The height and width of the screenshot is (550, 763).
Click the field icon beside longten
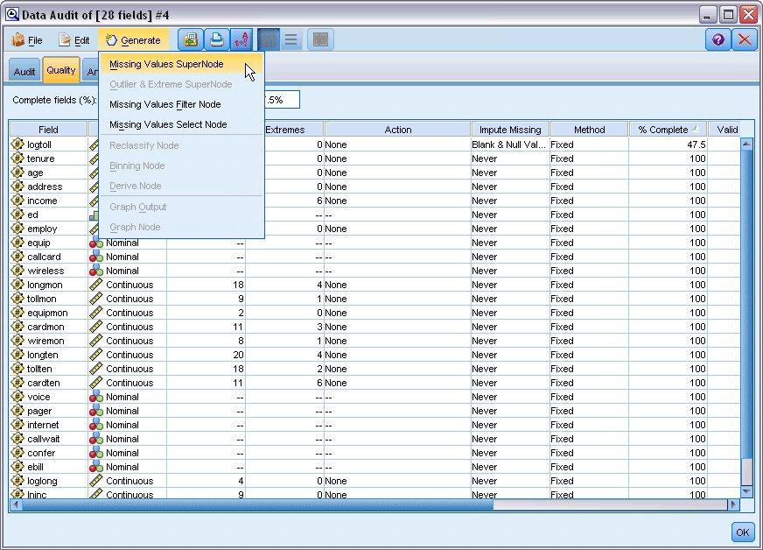[17, 355]
